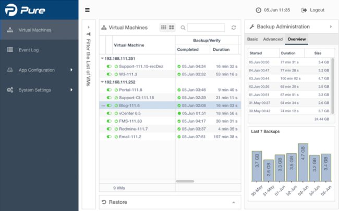Open Virtual Machines in the sidebar
This screenshot has width=339, height=211.
[39, 30]
